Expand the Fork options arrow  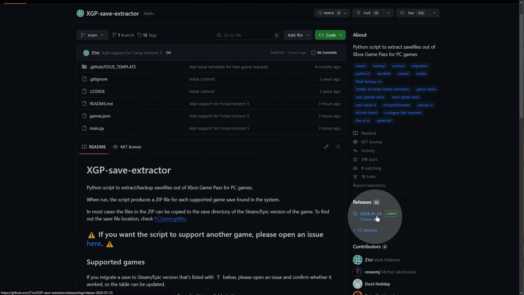click(388, 13)
